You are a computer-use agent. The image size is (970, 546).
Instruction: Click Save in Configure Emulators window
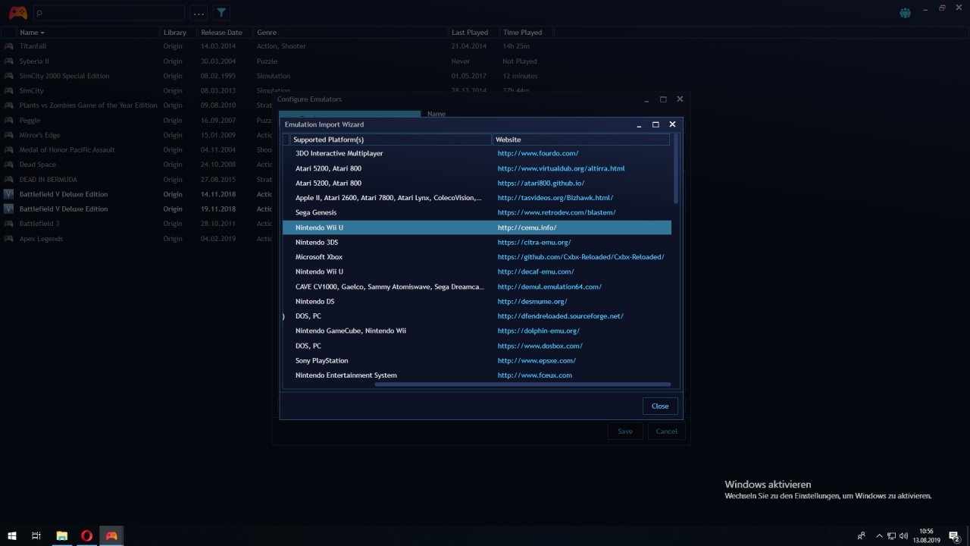tap(625, 431)
